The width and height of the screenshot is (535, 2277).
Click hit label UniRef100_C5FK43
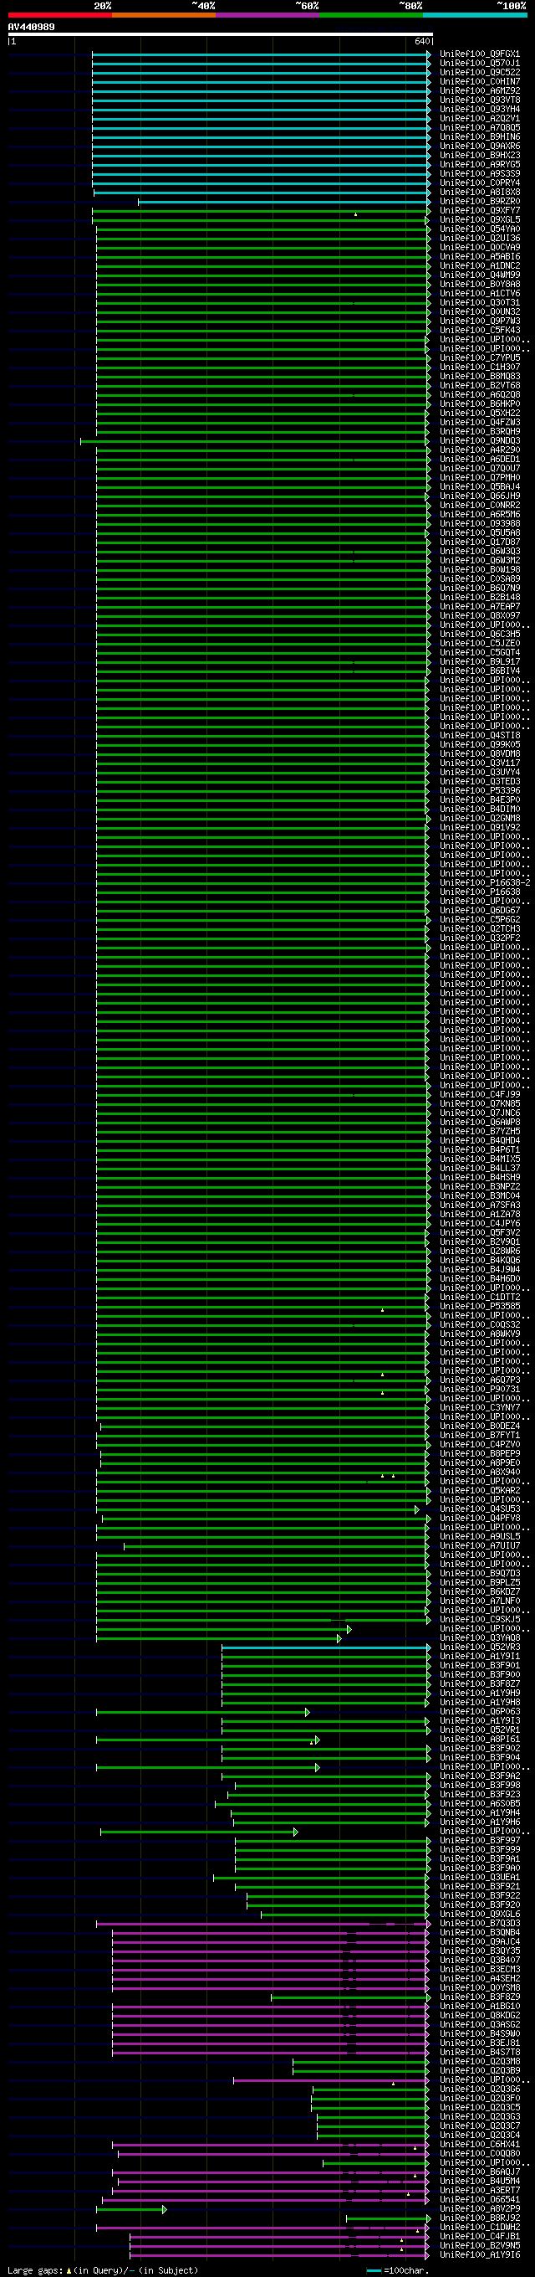481,330
